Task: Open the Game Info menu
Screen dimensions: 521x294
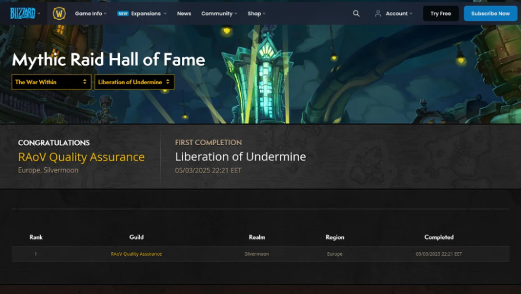Action: point(90,14)
